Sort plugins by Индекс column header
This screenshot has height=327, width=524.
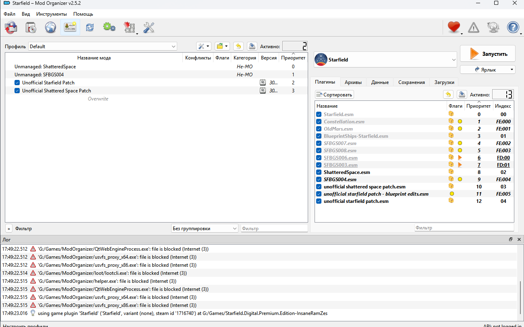click(x=503, y=106)
